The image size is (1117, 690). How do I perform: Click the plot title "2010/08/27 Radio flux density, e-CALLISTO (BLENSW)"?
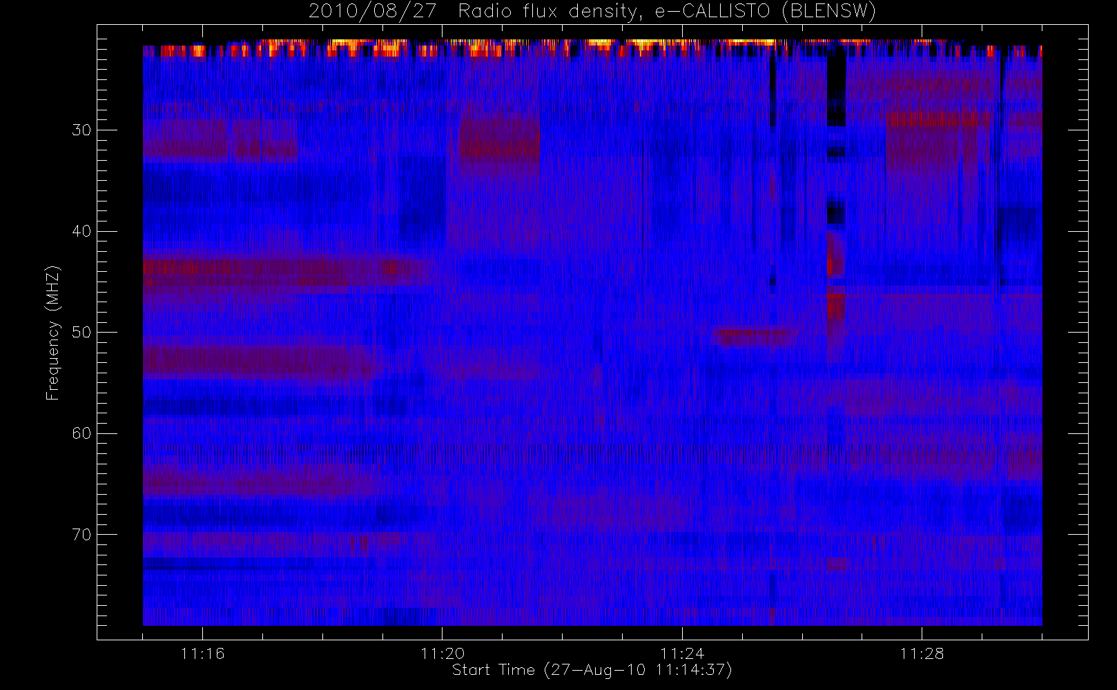click(592, 12)
